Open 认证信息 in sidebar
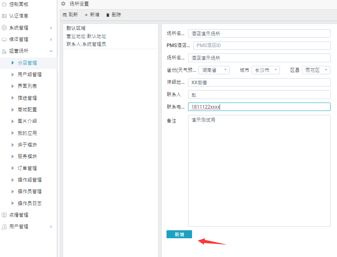Viewport: 337px width, 257px height. (19, 16)
